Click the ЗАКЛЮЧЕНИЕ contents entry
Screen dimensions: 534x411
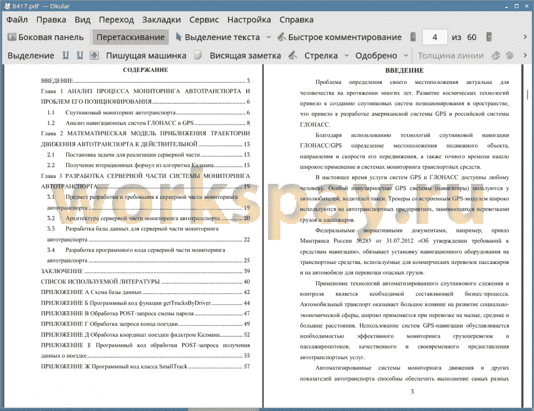pyautogui.click(x=145, y=272)
